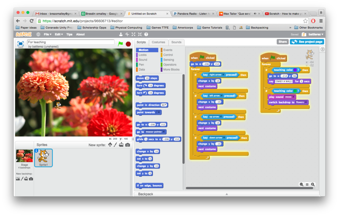The image size is (339, 216).
Task: Click the Opera extension icon
Action: (313, 21)
